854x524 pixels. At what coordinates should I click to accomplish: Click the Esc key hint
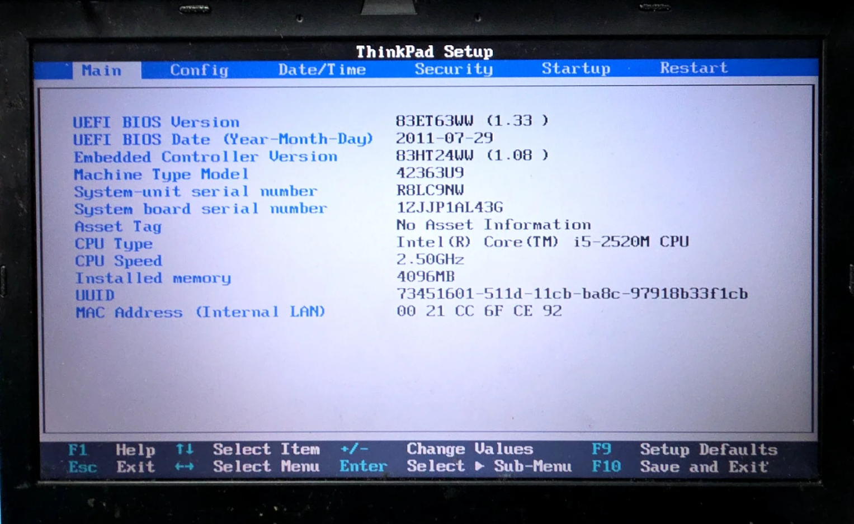tap(83, 467)
